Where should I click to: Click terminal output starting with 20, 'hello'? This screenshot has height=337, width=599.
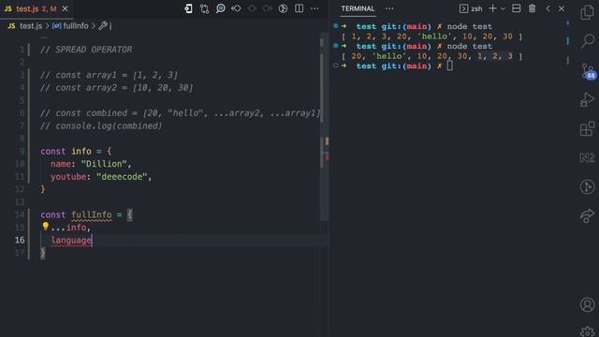[x=431, y=56]
